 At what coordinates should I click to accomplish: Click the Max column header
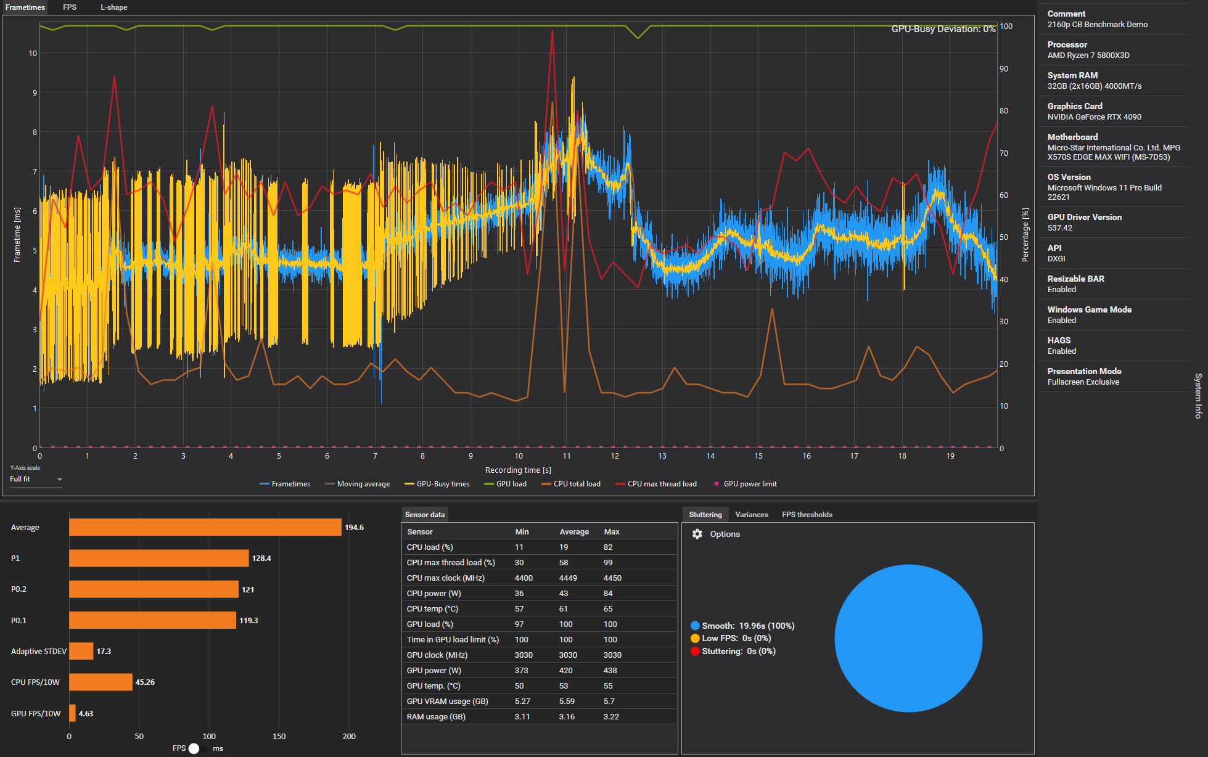coord(612,532)
